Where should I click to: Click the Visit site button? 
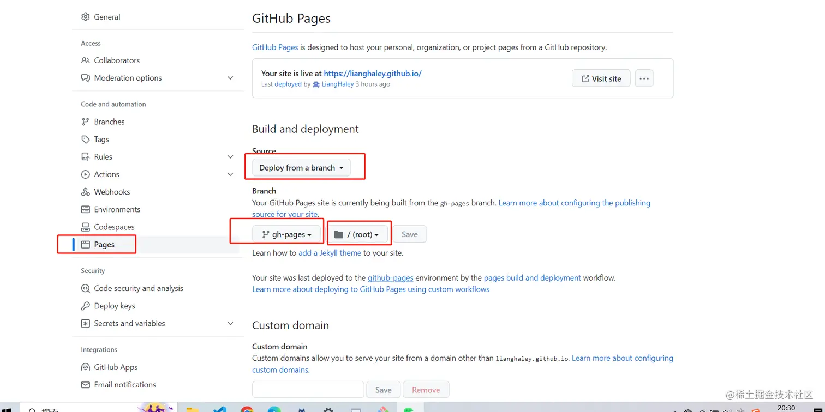tap(601, 78)
